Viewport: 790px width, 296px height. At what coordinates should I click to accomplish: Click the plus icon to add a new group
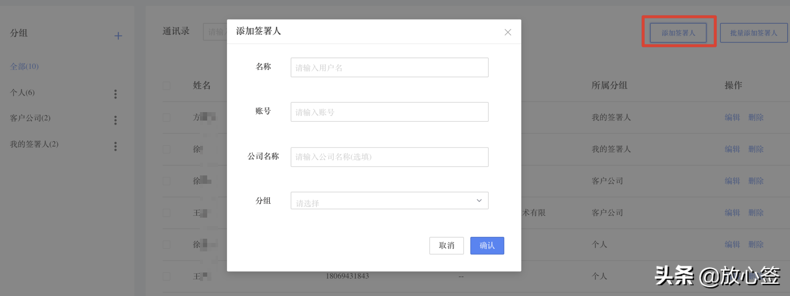[118, 35]
